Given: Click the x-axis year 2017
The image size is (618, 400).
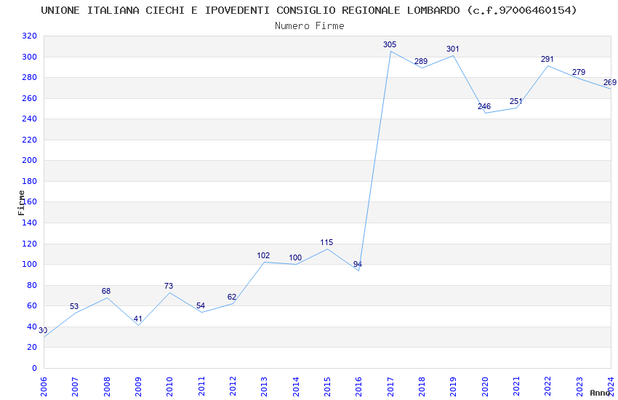Looking at the screenshot, I should point(390,387).
